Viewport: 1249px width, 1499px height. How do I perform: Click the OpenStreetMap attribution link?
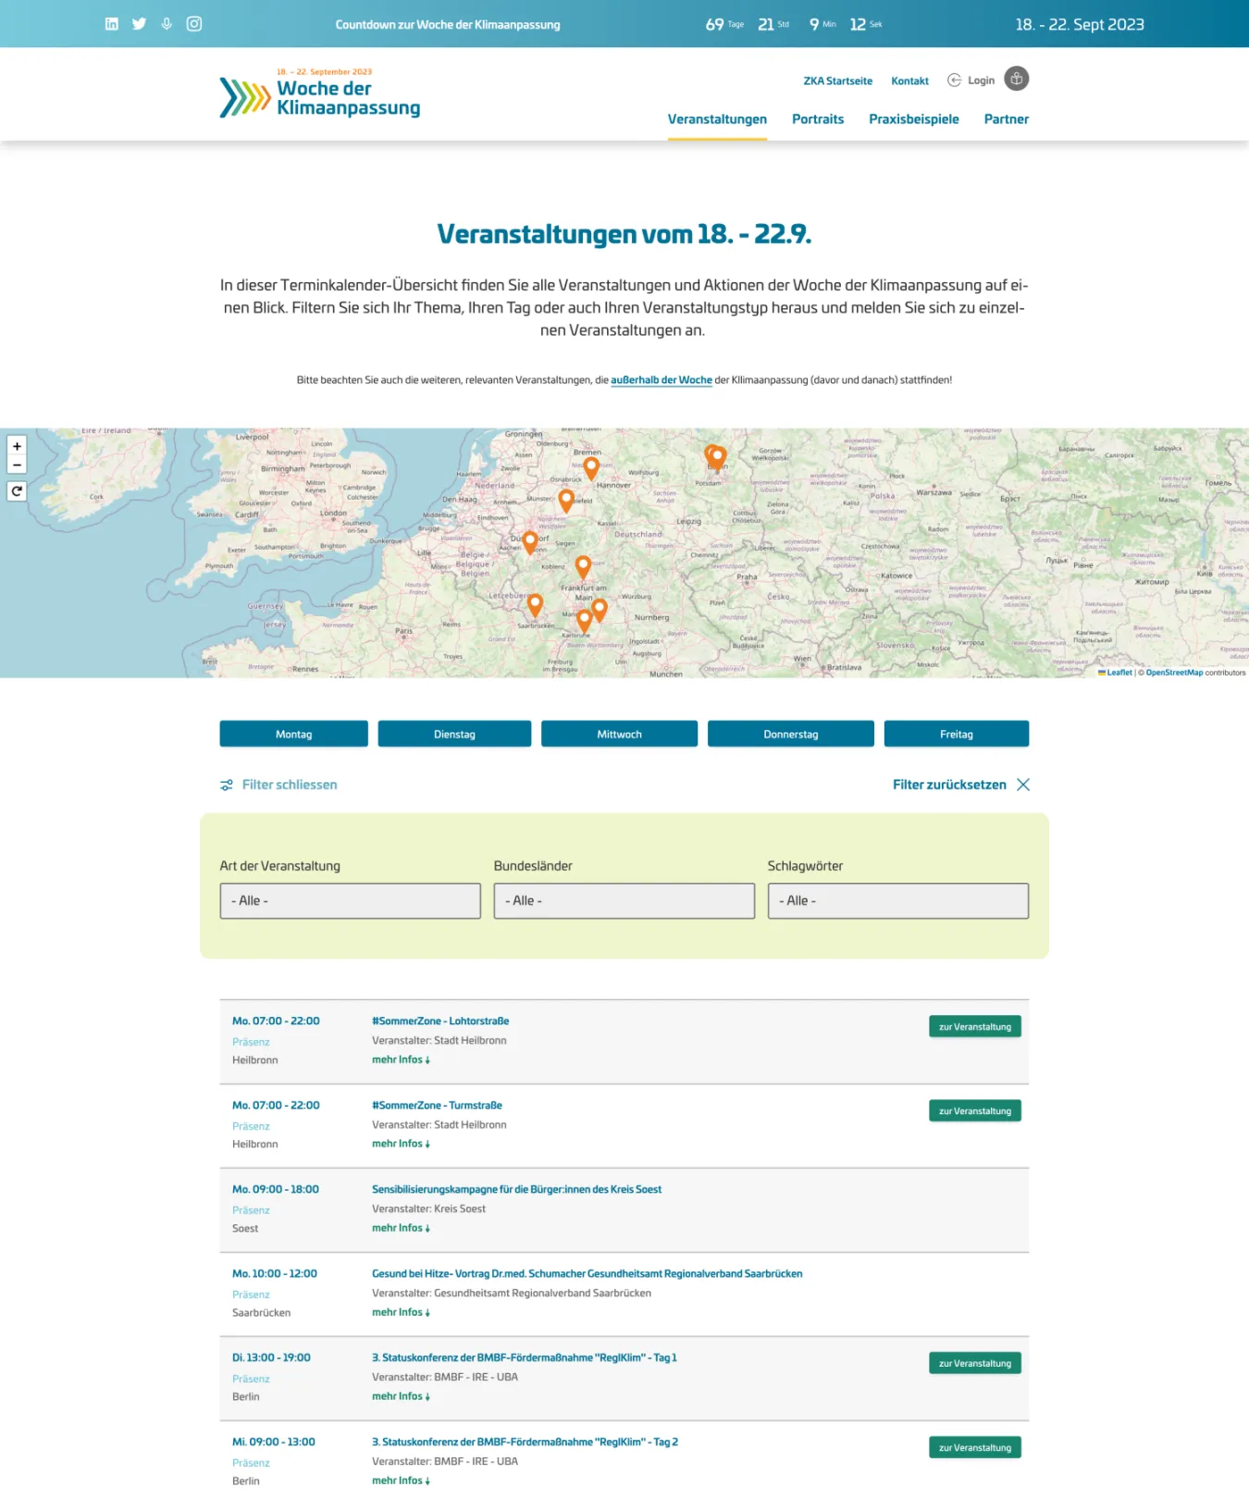click(x=1174, y=673)
